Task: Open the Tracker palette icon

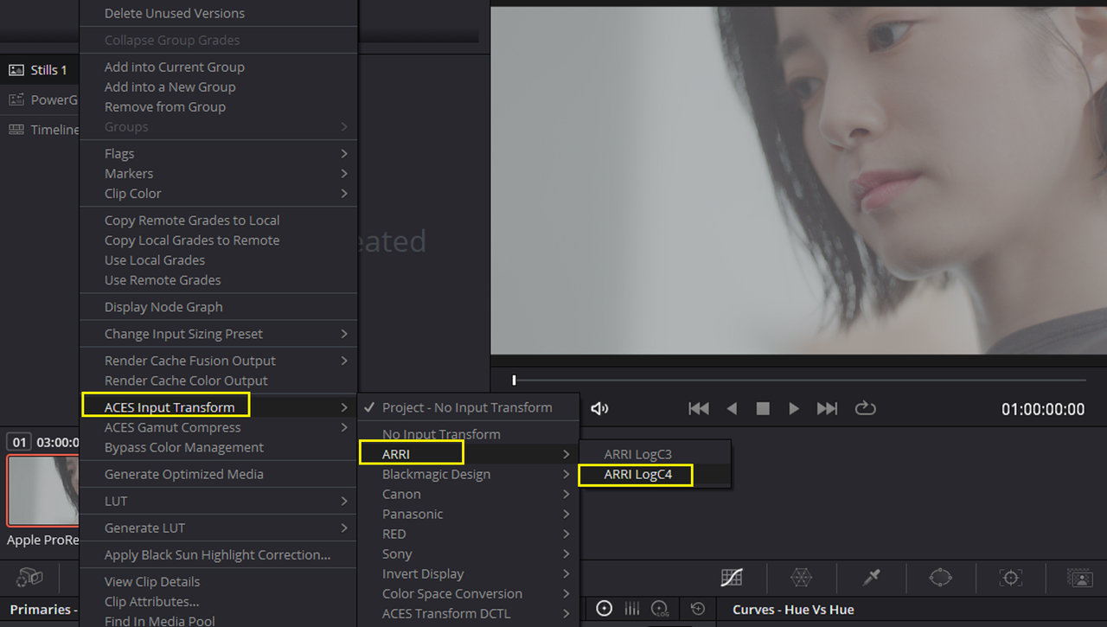Action: click(1009, 577)
